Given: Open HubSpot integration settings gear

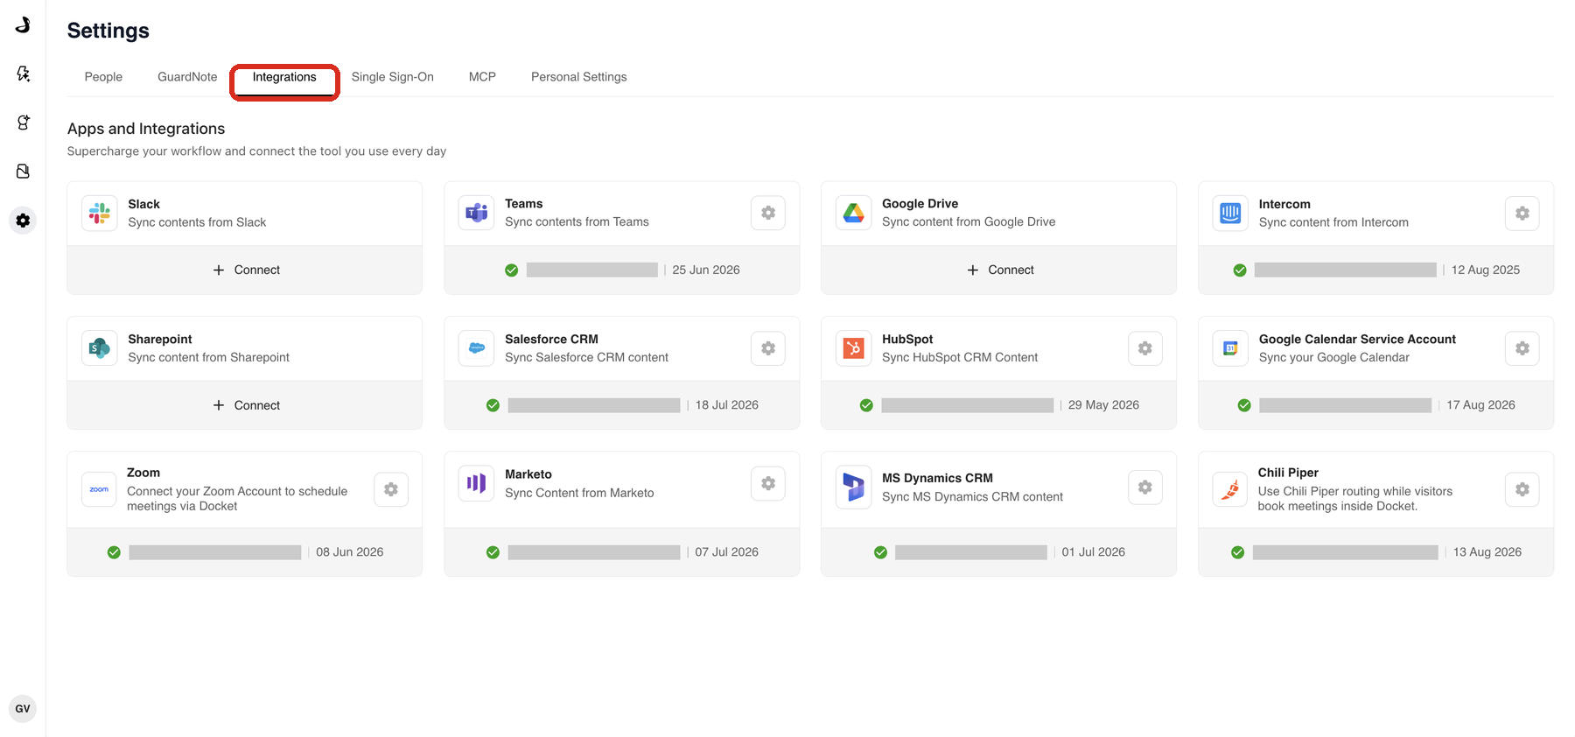Looking at the screenshot, I should coord(1145,348).
